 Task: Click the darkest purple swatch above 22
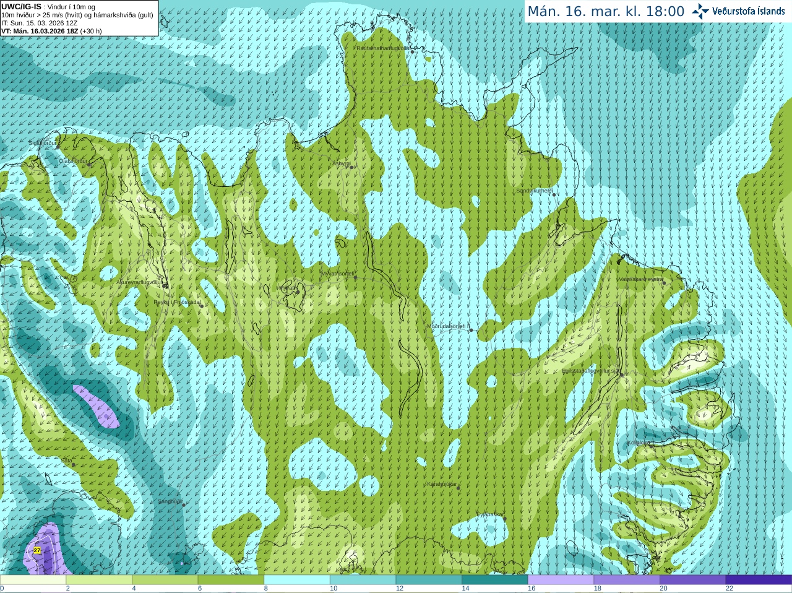(759, 580)
